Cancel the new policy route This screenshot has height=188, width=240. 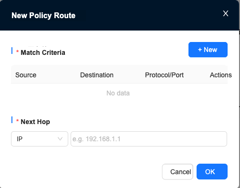pyautogui.click(x=177, y=172)
